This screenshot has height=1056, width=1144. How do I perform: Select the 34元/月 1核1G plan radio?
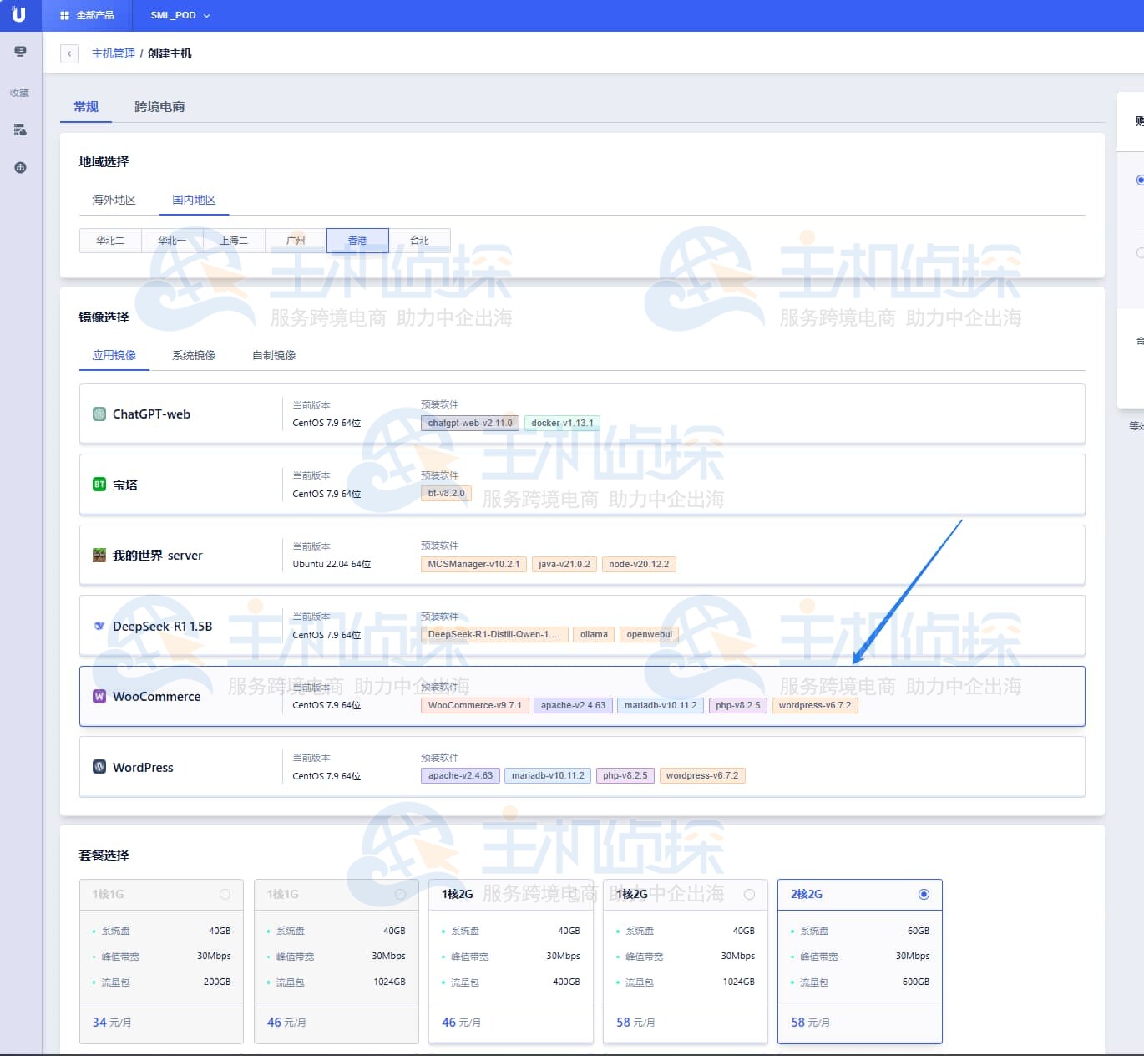tap(225, 894)
